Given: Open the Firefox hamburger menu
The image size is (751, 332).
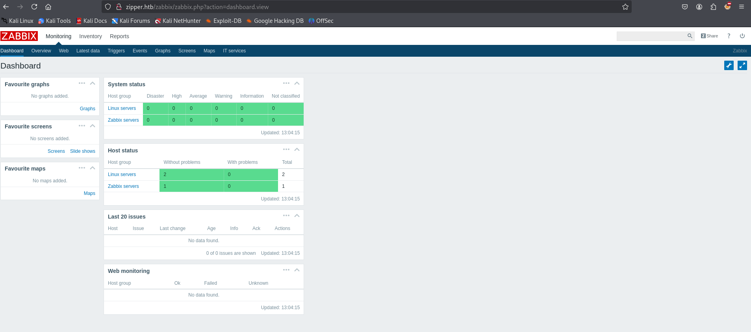Looking at the screenshot, I should click(742, 7).
